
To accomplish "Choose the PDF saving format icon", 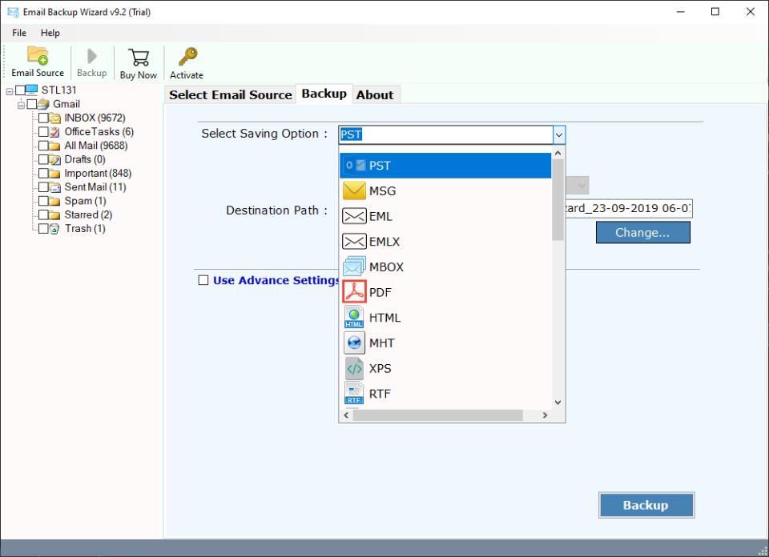I will pyautogui.click(x=353, y=291).
